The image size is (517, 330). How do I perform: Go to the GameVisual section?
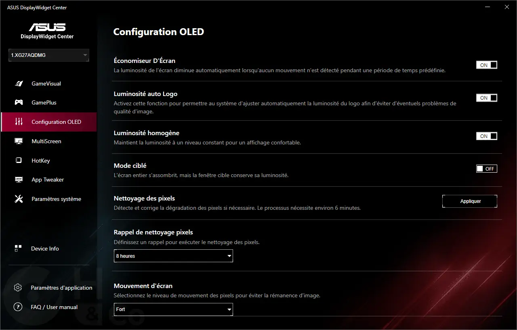tap(49, 84)
